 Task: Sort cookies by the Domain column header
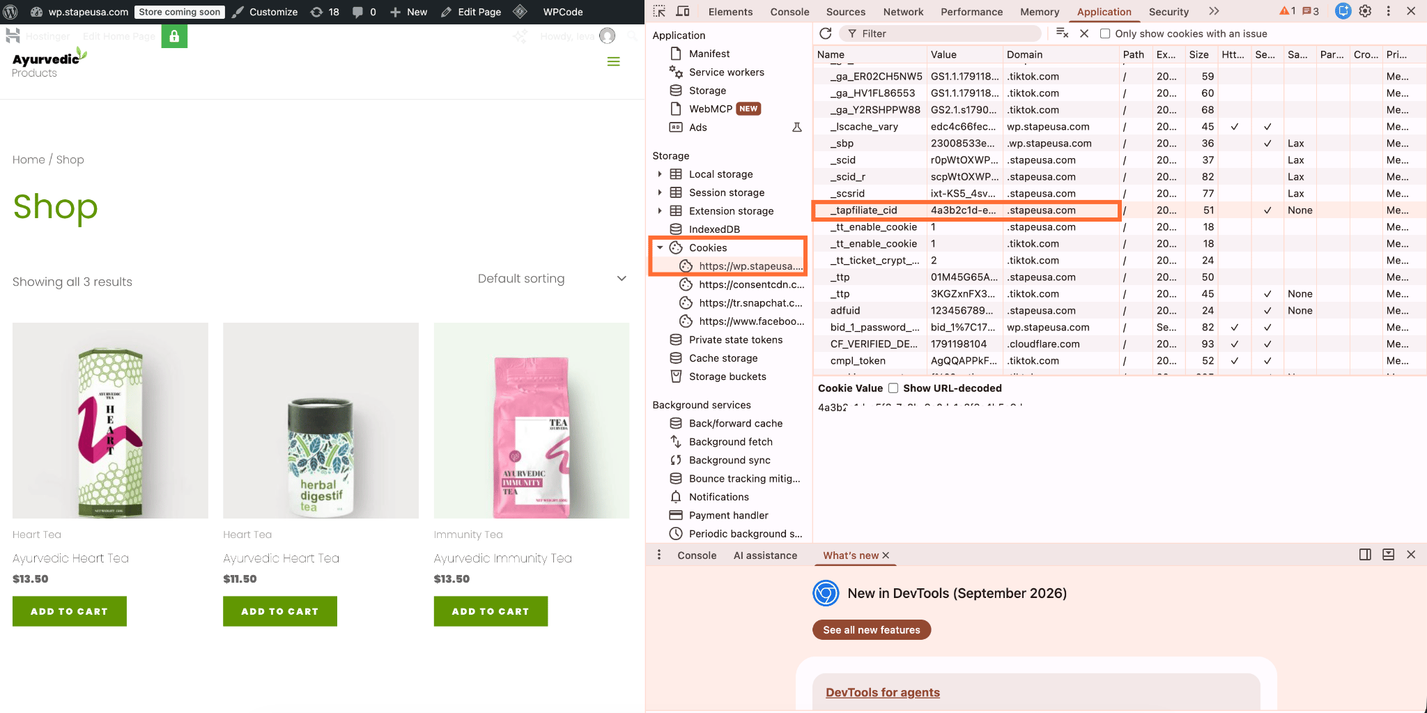point(1059,54)
